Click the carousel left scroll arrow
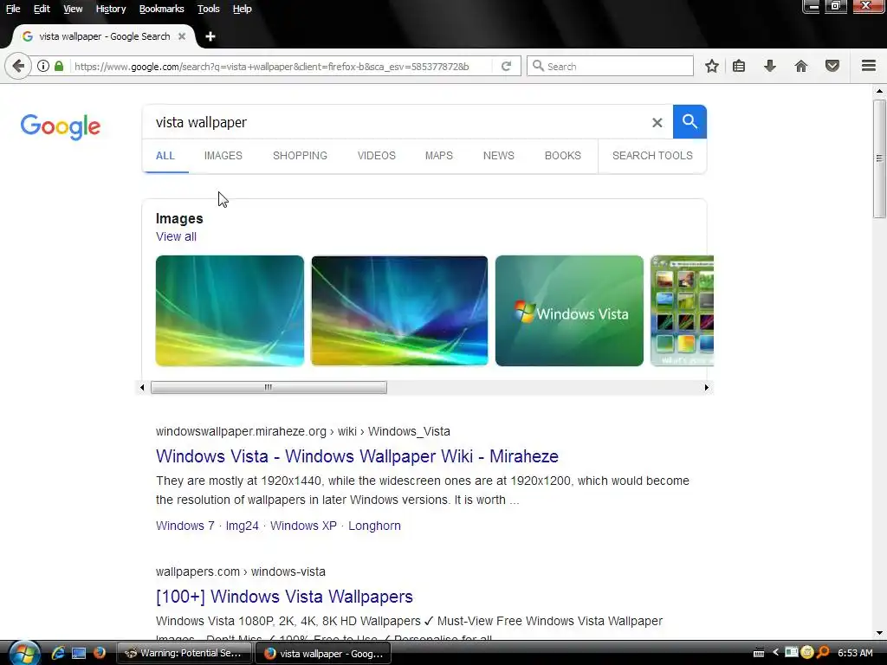The height and width of the screenshot is (665, 887). pyautogui.click(x=142, y=387)
